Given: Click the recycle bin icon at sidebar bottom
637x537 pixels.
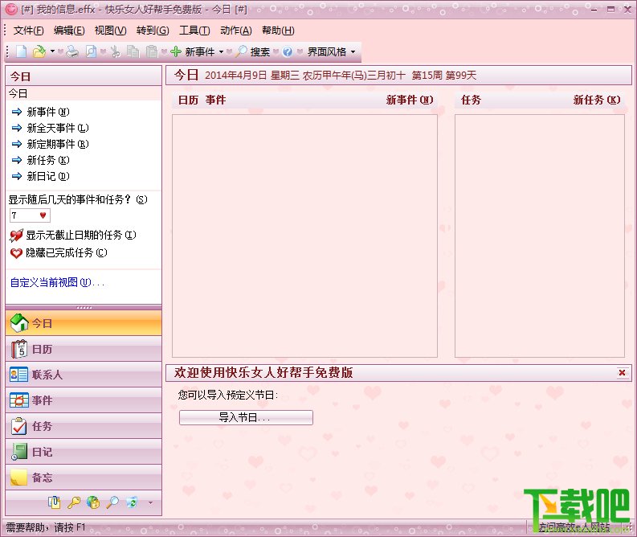Looking at the screenshot, I should (132, 502).
